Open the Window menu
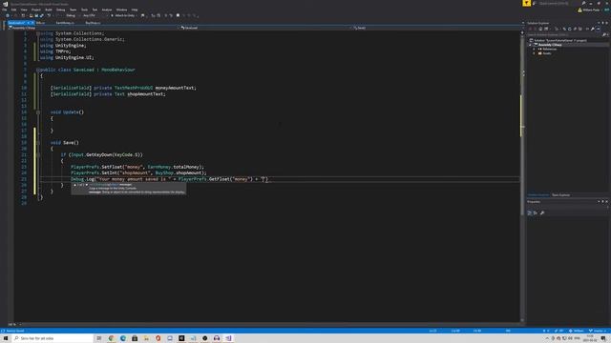 pyautogui.click(x=121, y=10)
